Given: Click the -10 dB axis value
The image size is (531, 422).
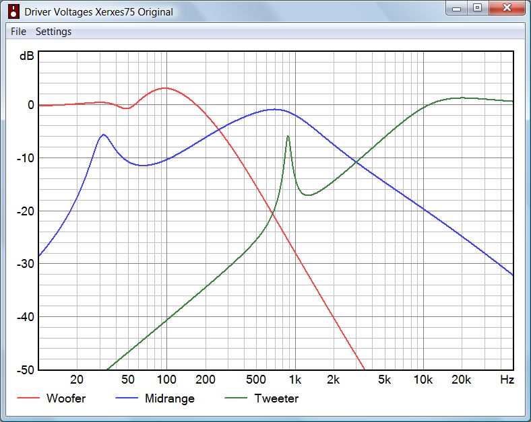Looking at the screenshot, I should tap(26, 158).
